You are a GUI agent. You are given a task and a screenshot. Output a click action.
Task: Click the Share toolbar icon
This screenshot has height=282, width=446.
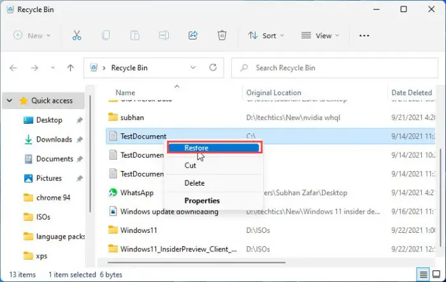coord(193,35)
